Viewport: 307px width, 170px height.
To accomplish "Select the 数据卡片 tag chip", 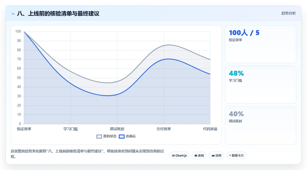I will pos(237,155).
